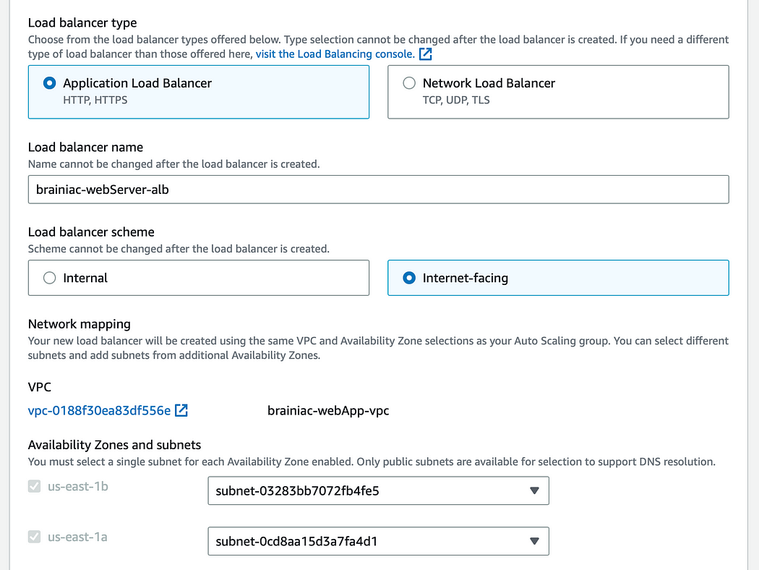Click the us-east-1a zone label
Viewport: 759px width, 570px height.
(77, 537)
